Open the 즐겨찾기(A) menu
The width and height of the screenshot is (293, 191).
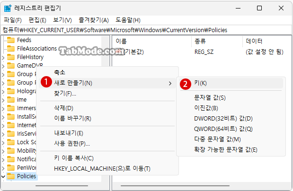(94, 20)
